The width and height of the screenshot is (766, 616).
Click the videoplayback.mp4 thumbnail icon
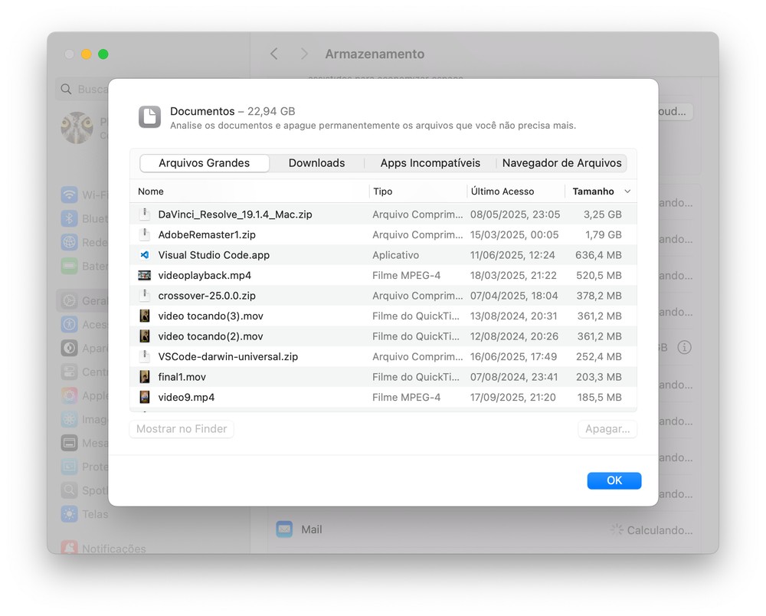tap(144, 275)
